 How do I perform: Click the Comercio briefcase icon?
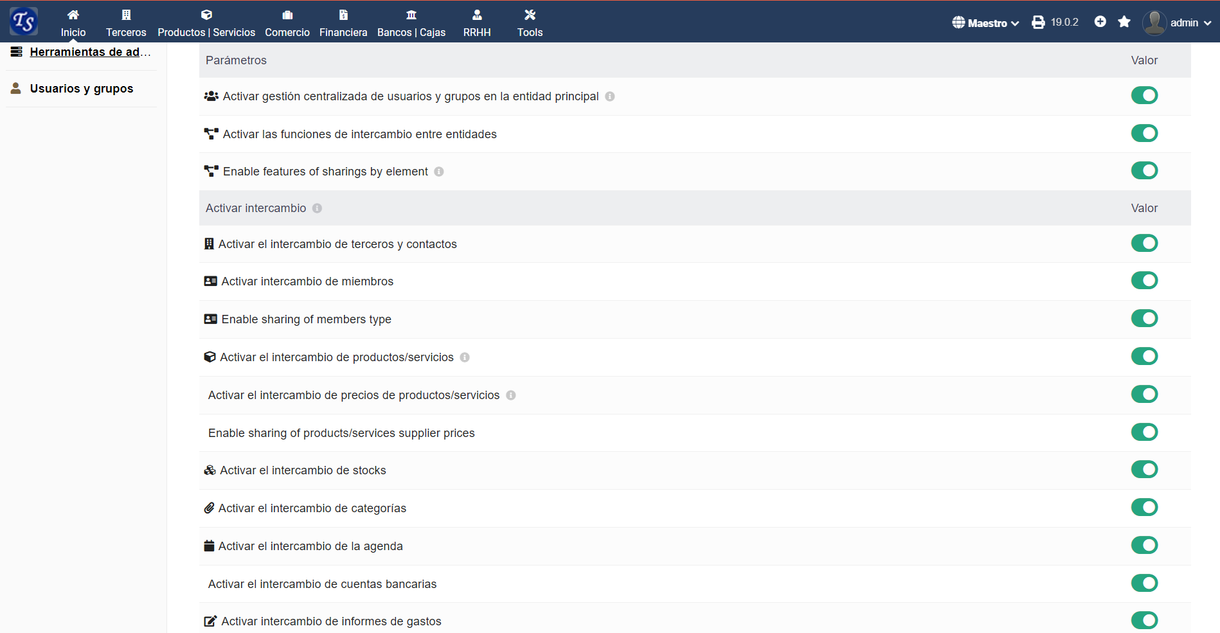(287, 15)
